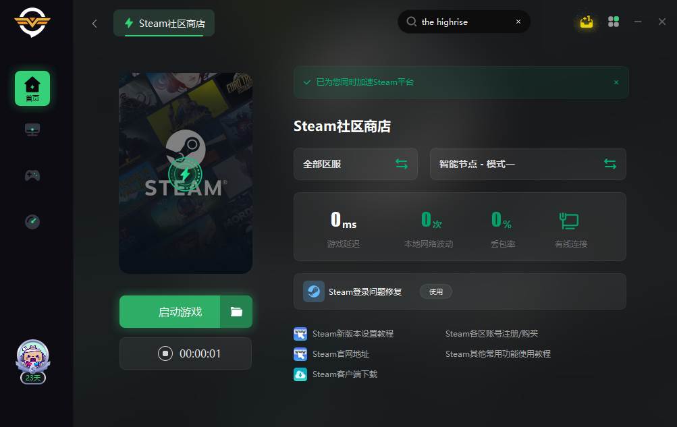
Task: Open Steam各区账号注册/购买 link
Action: (x=492, y=334)
